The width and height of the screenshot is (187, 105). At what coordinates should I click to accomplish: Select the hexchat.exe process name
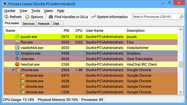coord(30,64)
